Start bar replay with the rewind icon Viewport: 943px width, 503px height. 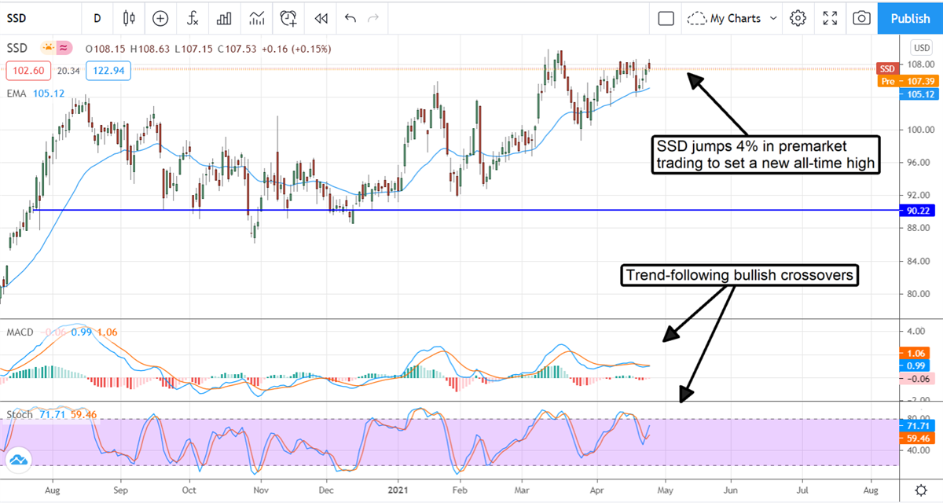[321, 18]
